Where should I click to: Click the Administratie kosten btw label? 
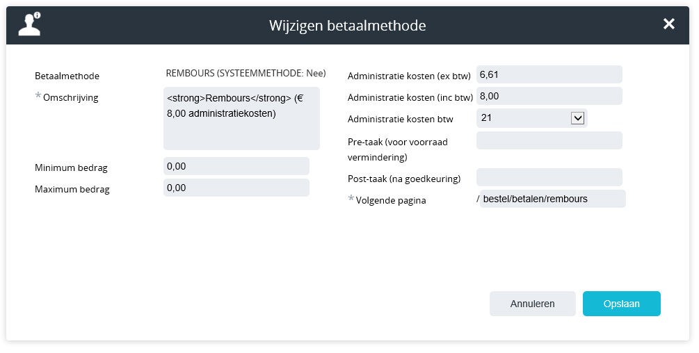coord(401,119)
